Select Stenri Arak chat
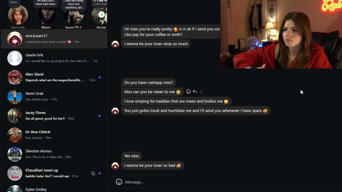 (54, 96)
